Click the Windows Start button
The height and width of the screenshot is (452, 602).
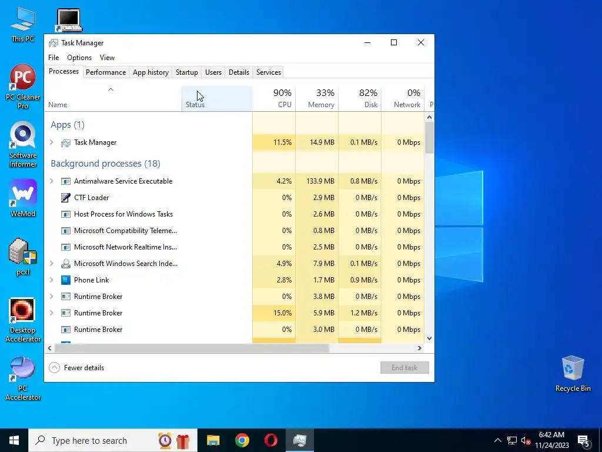click(x=14, y=440)
